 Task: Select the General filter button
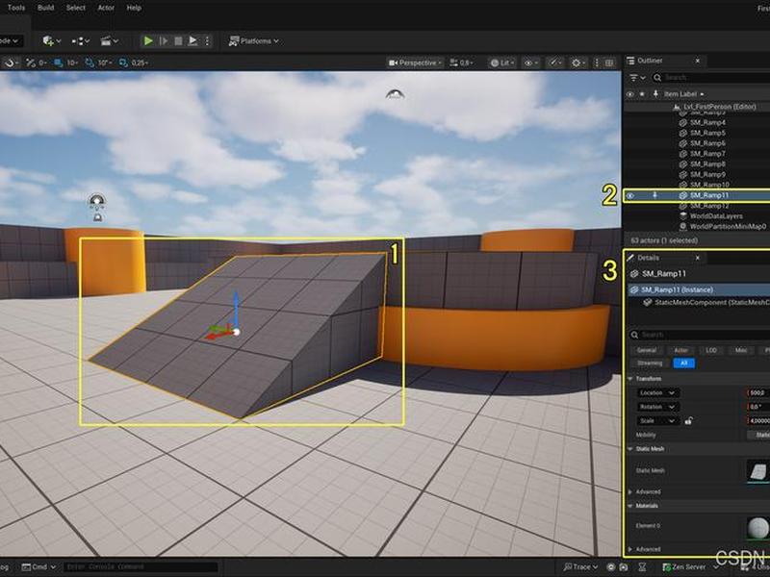[647, 350]
